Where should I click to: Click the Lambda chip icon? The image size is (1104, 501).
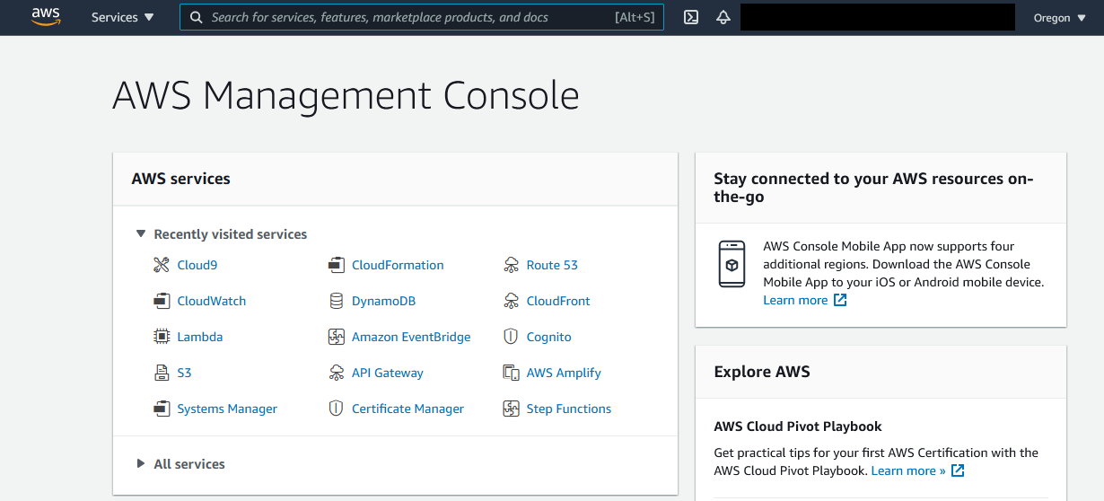162,337
